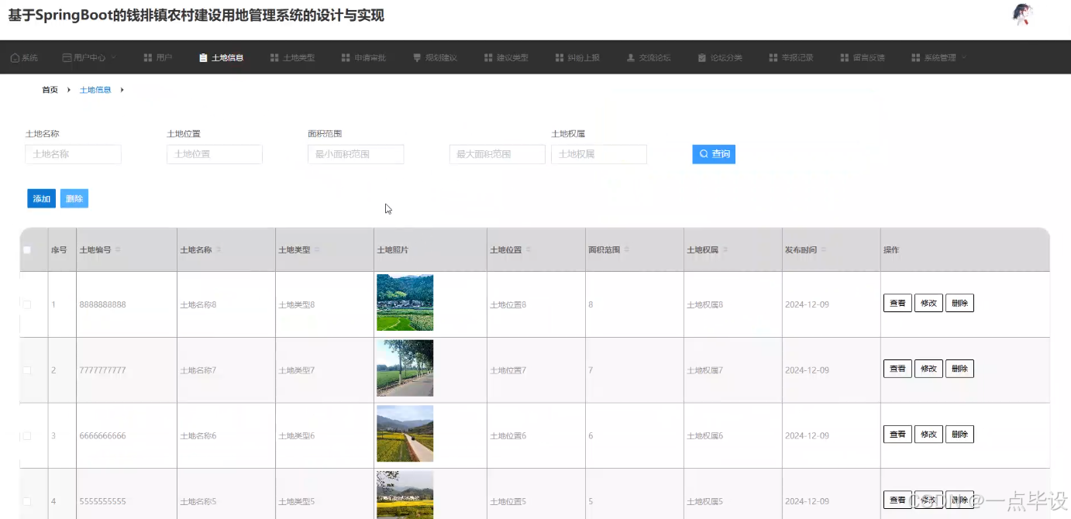Sort by 发布时间 with its sort icon
Image resolution: width=1071 pixels, height=519 pixels.
tap(824, 250)
